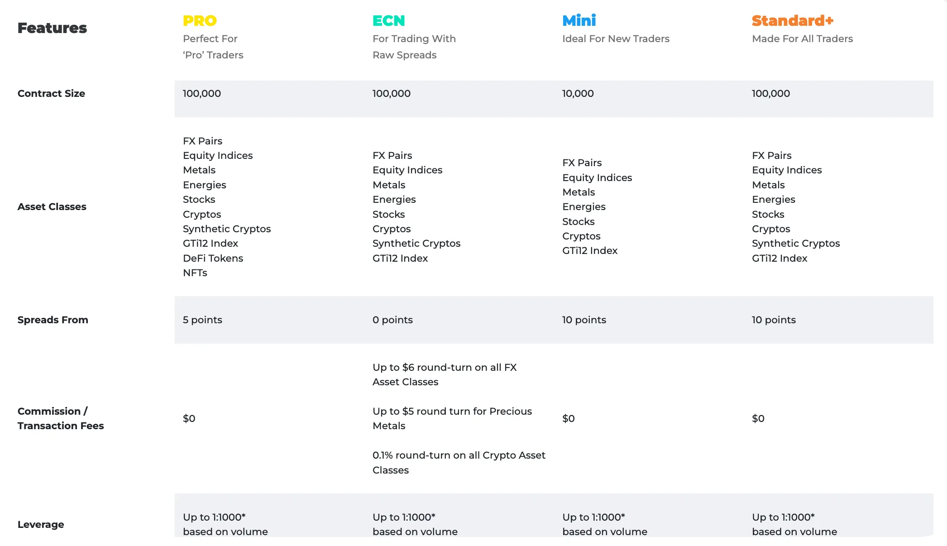Click 'Ideal For New Traders' subtitle

click(616, 38)
